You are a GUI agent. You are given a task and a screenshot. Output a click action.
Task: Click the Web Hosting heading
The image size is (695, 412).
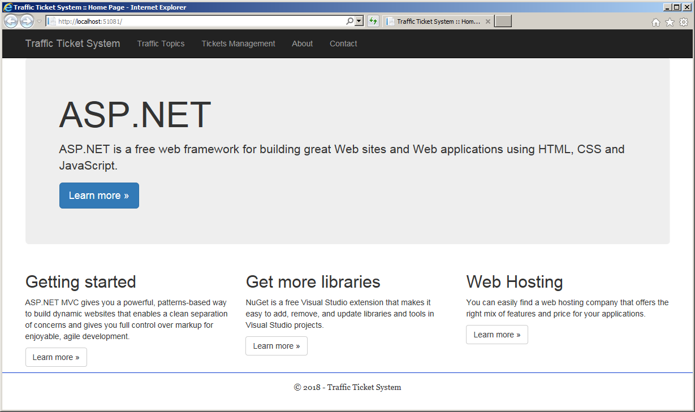515,281
